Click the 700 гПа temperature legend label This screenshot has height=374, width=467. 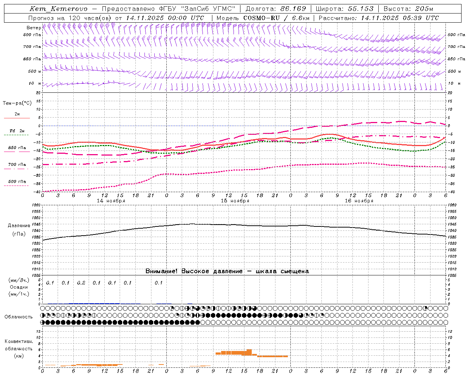(x=17, y=164)
